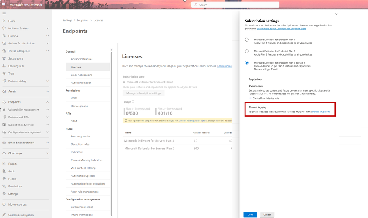Focus the Search input field

(235, 5)
